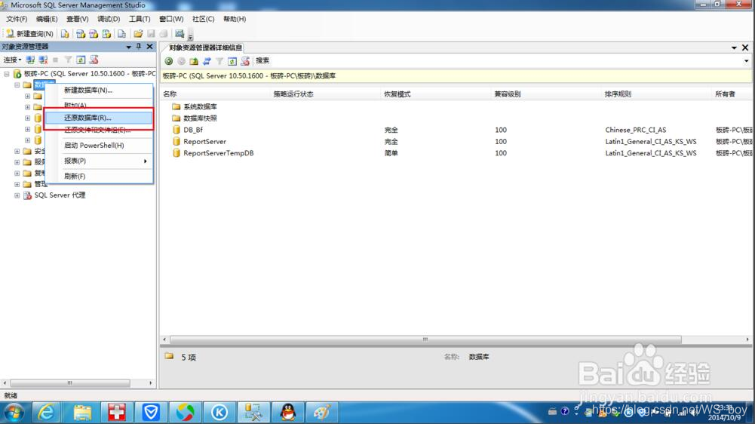755x424 pixels.
Task: Expand the SQL Server 代理 node
Action: click(17, 195)
